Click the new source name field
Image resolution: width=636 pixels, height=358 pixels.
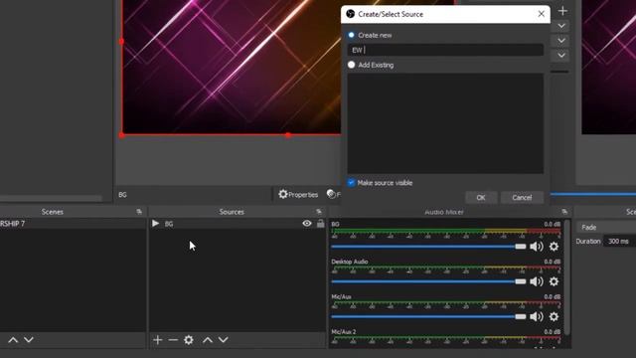click(x=445, y=50)
